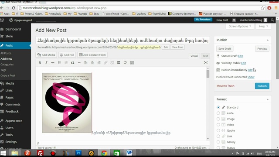Align text center
279x157 pixels.
pyautogui.click(x=92, y=63)
